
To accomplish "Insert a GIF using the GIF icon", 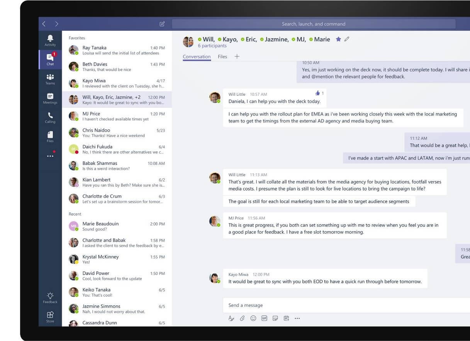I will (x=265, y=318).
